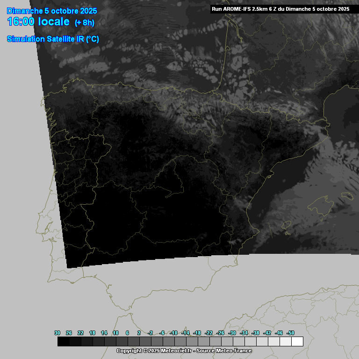Click the -50 label on temperature scale
Image resolution: width=359 pixels, height=359 pixels.
290,333
